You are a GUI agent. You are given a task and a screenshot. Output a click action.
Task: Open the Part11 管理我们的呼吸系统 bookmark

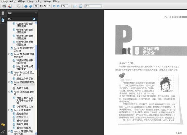(23, 132)
